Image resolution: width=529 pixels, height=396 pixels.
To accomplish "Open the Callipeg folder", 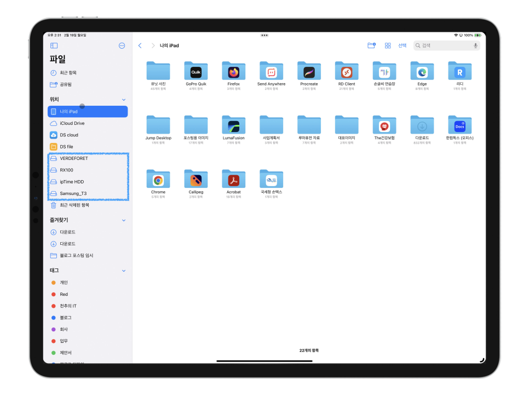I will 196,184.
